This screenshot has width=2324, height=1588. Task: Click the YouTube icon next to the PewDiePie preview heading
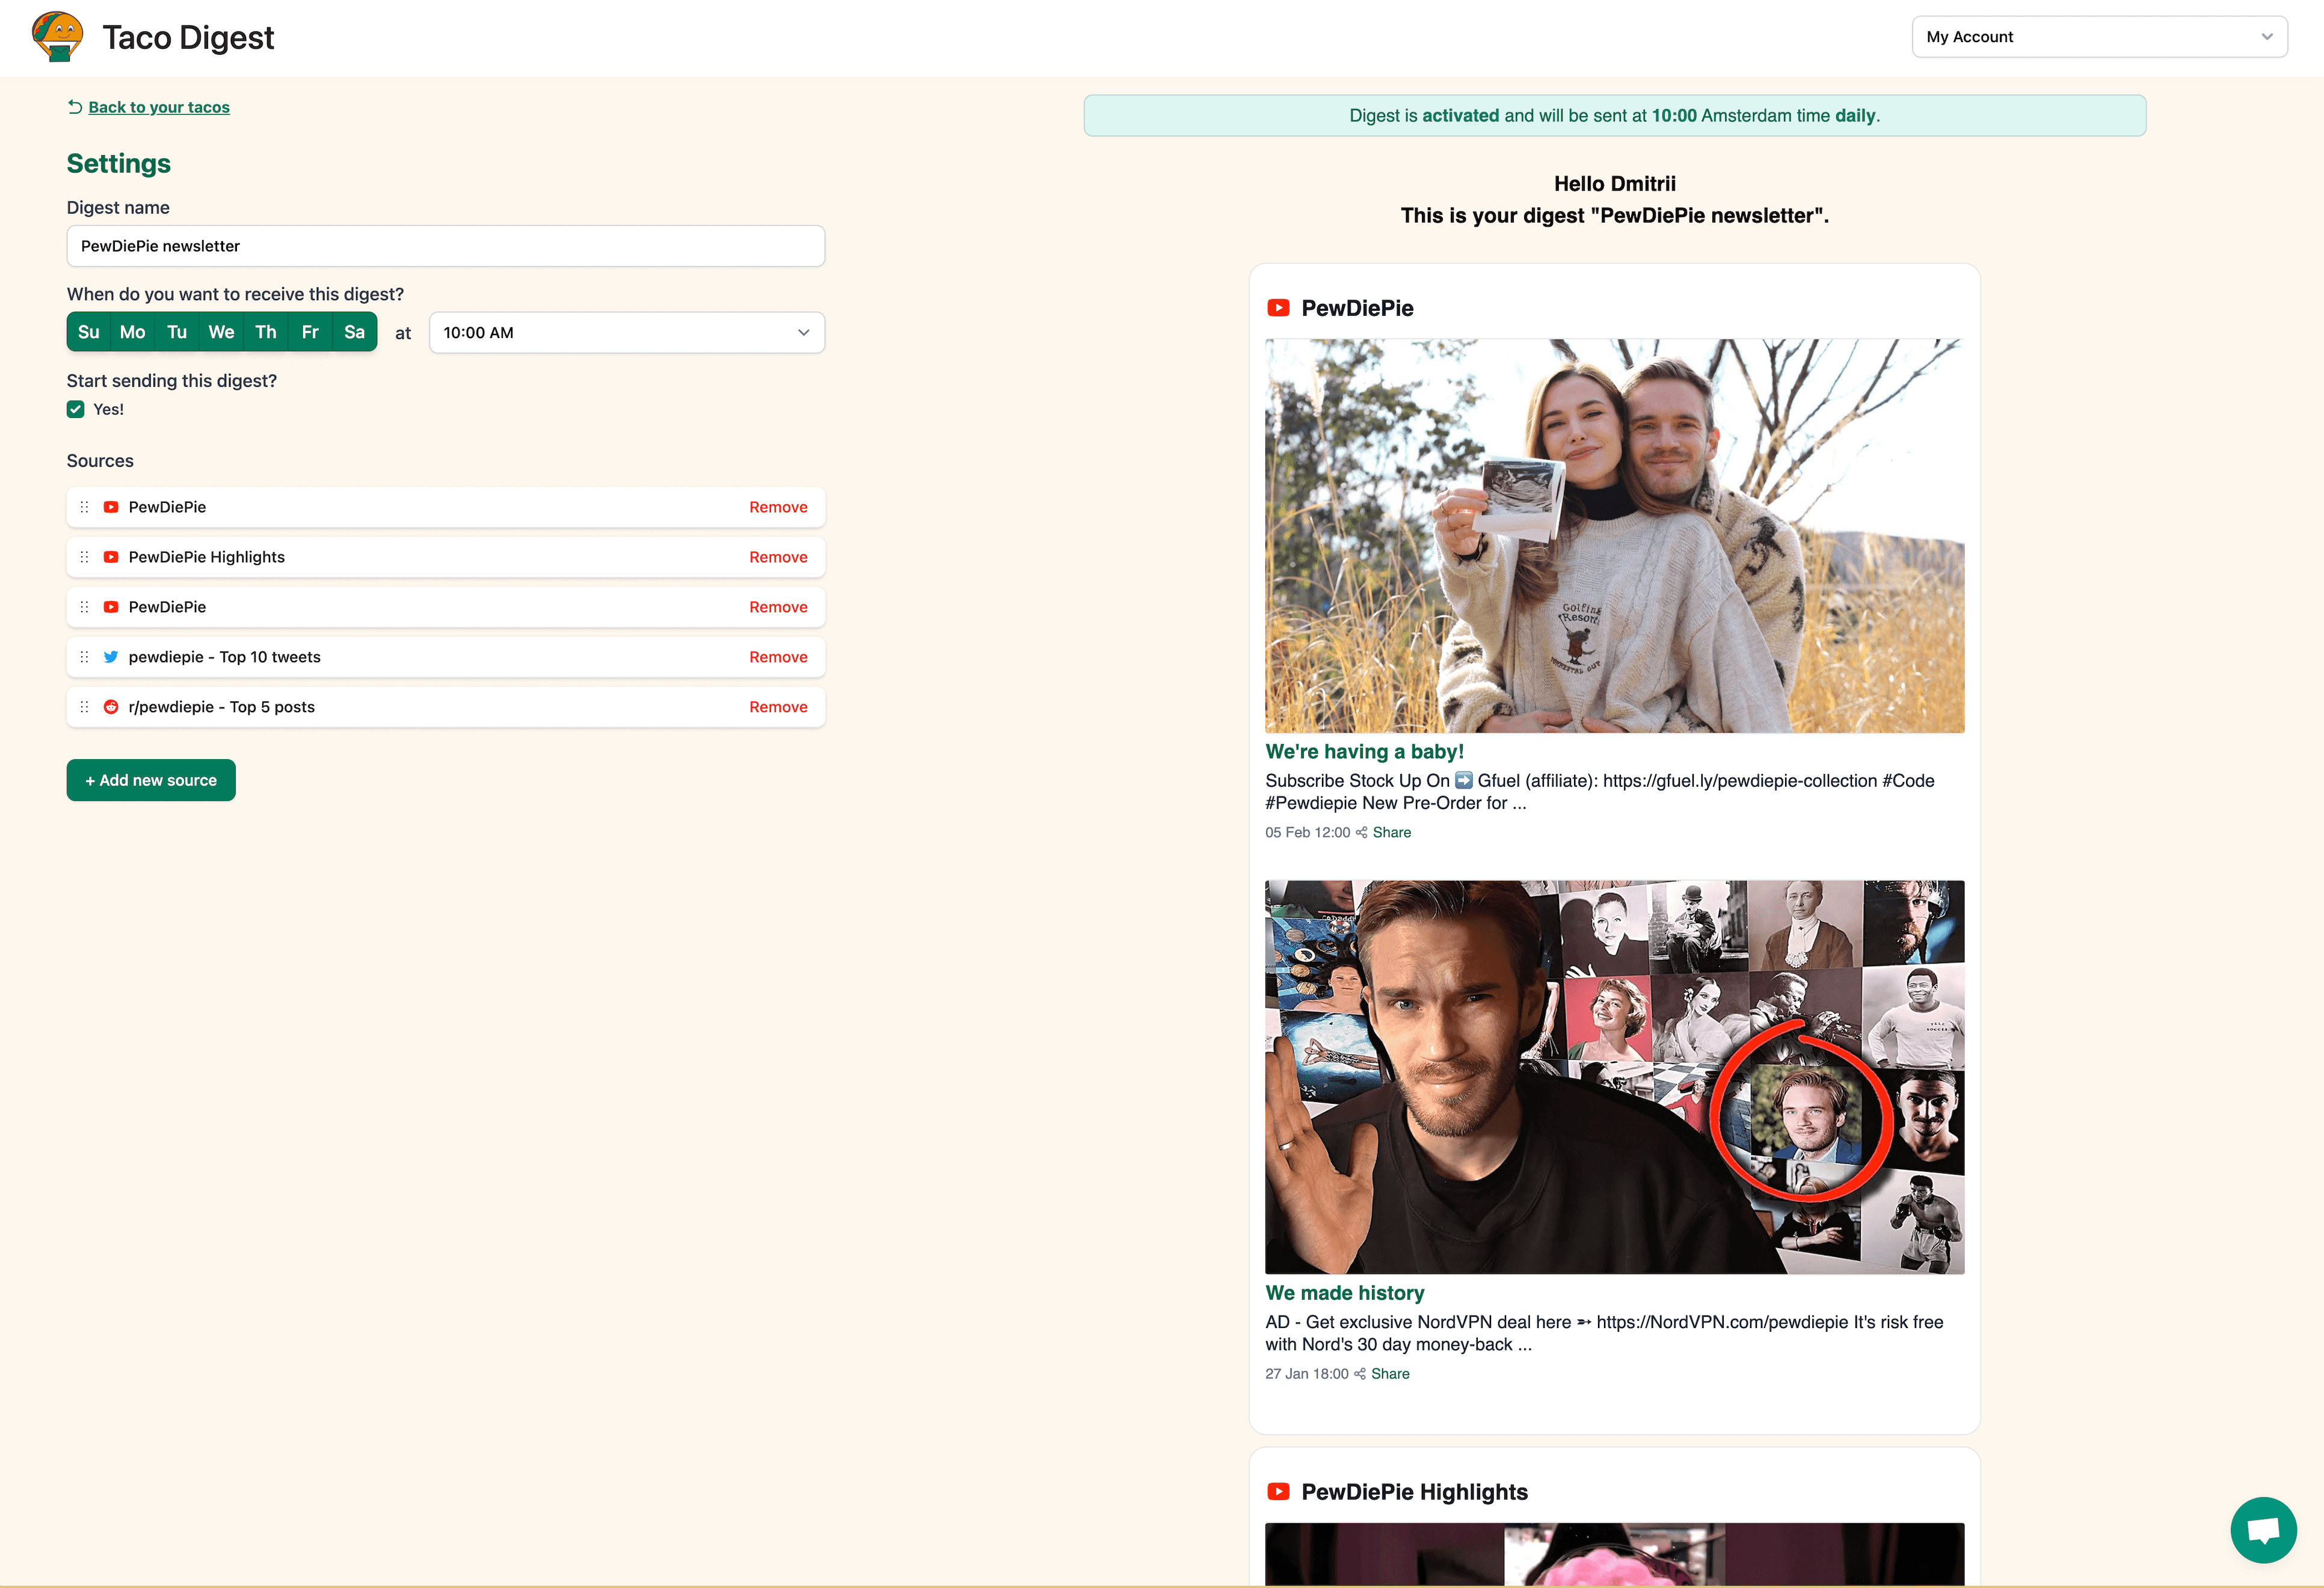point(1278,308)
